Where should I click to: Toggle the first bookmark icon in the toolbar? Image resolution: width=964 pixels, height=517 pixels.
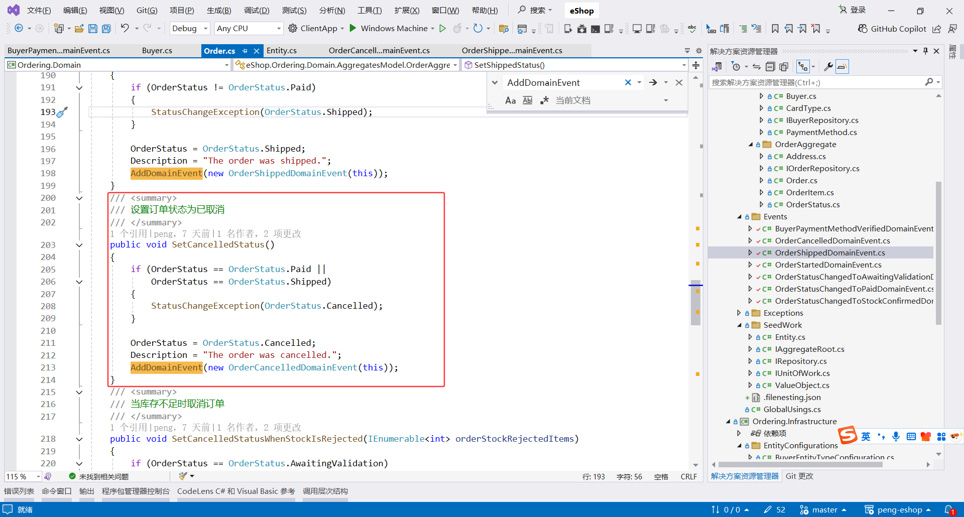pos(775,29)
